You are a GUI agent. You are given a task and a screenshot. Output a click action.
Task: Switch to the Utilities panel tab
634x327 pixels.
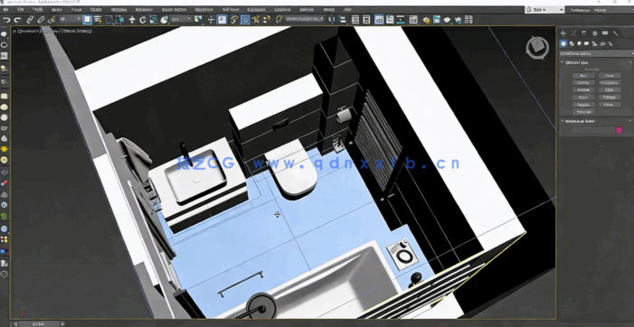pos(616,33)
